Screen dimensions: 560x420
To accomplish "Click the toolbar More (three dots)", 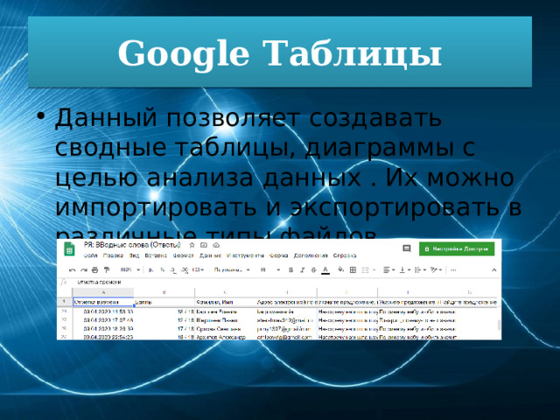I will (453, 270).
